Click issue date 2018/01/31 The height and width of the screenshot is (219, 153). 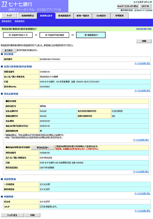(45, 126)
